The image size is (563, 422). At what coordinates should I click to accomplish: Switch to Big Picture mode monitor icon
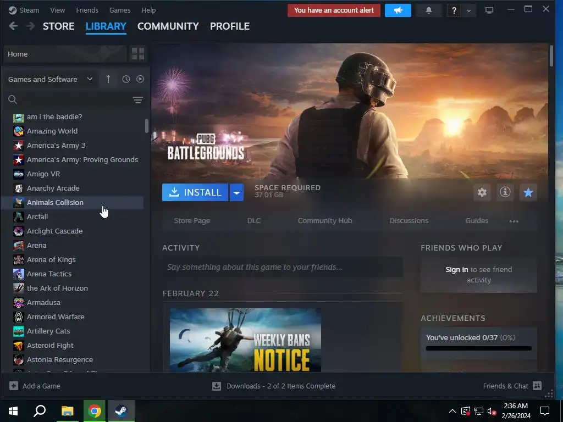489,10
